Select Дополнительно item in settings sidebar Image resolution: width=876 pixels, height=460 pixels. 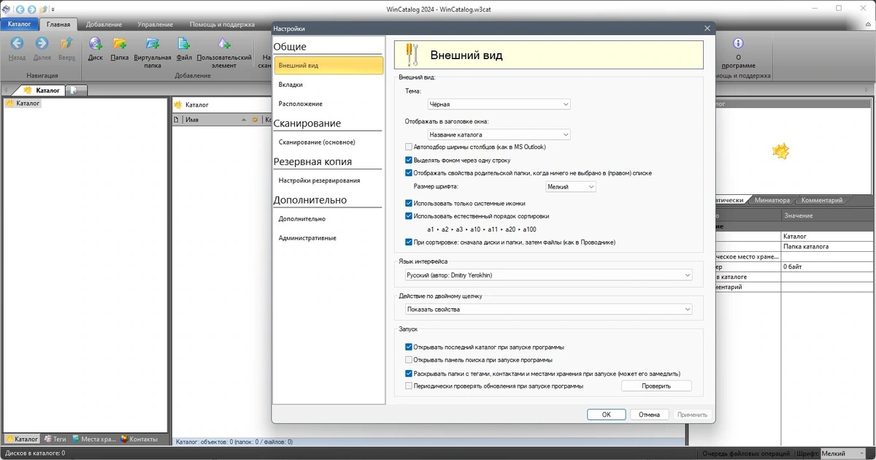(x=328, y=219)
